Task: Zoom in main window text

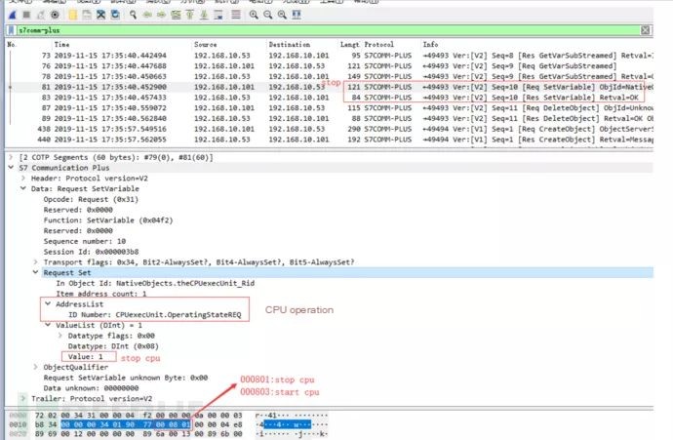Action: pyautogui.click(x=254, y=15)
